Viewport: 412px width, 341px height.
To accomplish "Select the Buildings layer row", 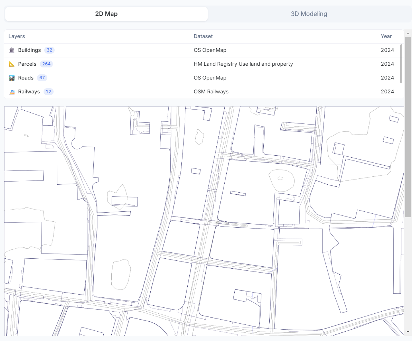I will [202, 50].
